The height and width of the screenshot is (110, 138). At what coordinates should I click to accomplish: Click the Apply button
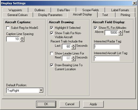click(x=93, y=104)
